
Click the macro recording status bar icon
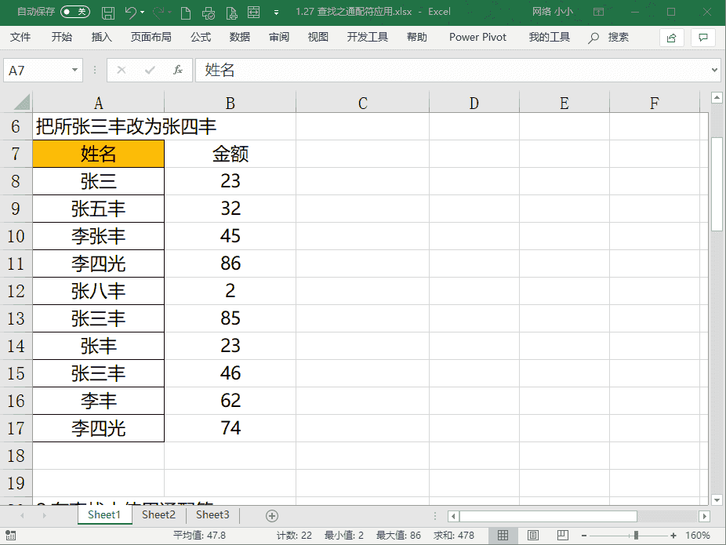point(11,536)
